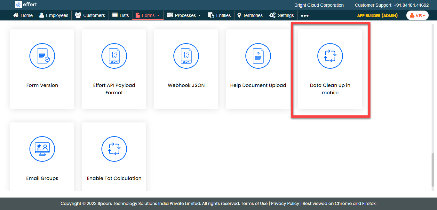Click the Data Clean up in mobile sync icon
437x210 pixels.
[x=330, y=56]
